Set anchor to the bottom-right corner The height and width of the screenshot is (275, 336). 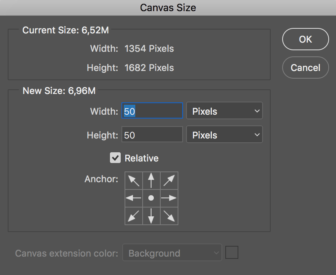click(x=169, y=216)
